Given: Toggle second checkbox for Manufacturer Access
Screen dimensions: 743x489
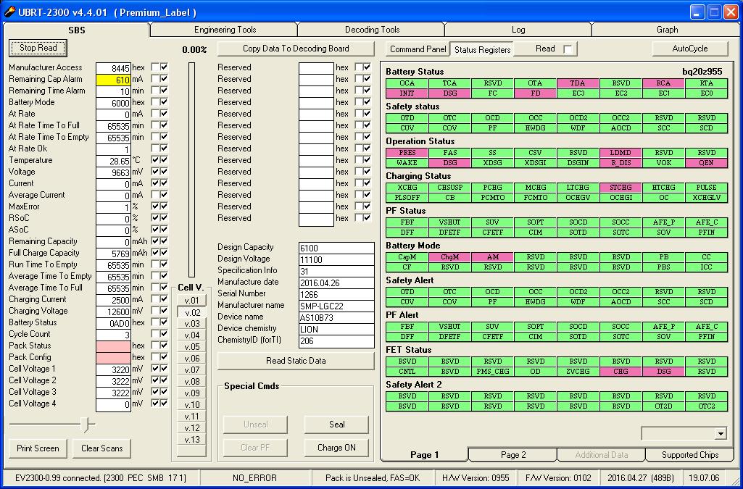Looking at the screenshot, I should click(164, 67).
